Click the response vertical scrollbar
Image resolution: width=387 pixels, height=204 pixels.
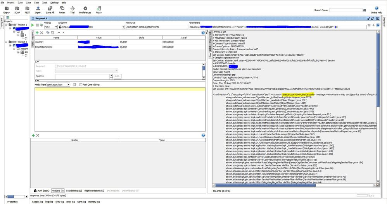[378, 107]
